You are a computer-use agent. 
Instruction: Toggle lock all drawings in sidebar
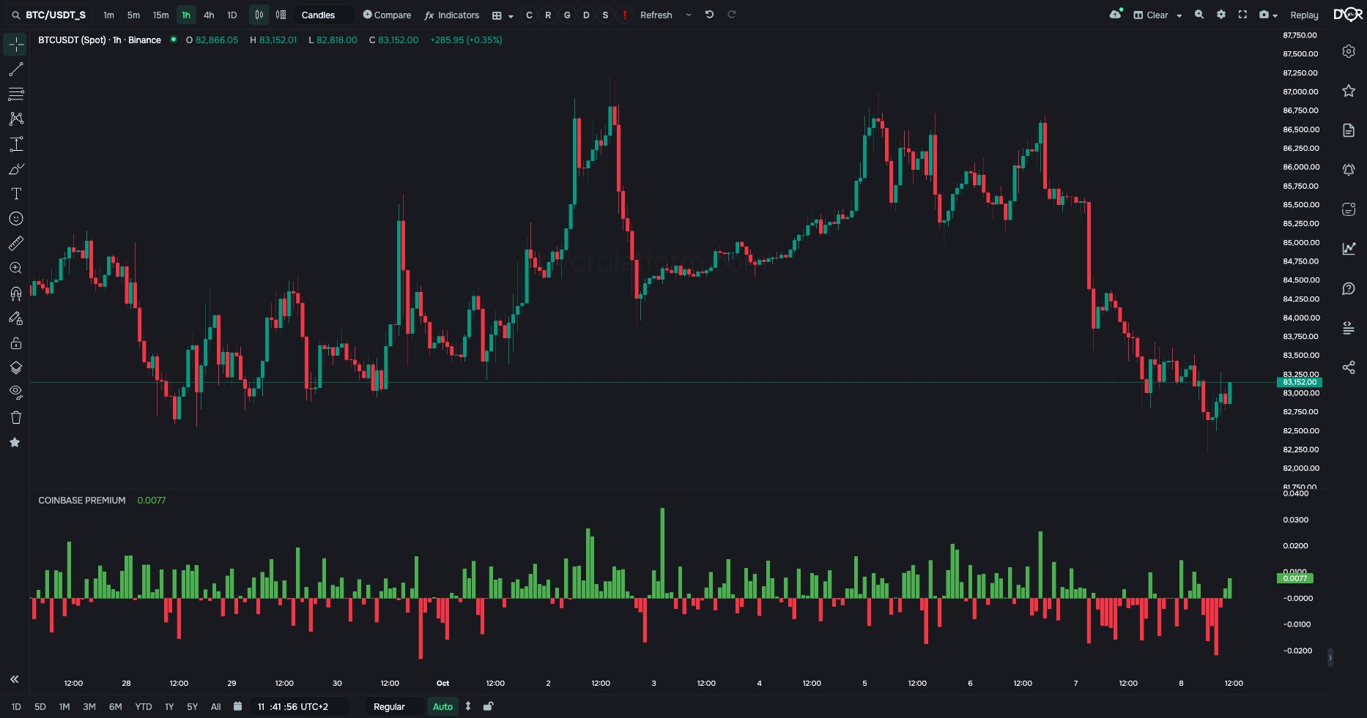coord(15,343)
